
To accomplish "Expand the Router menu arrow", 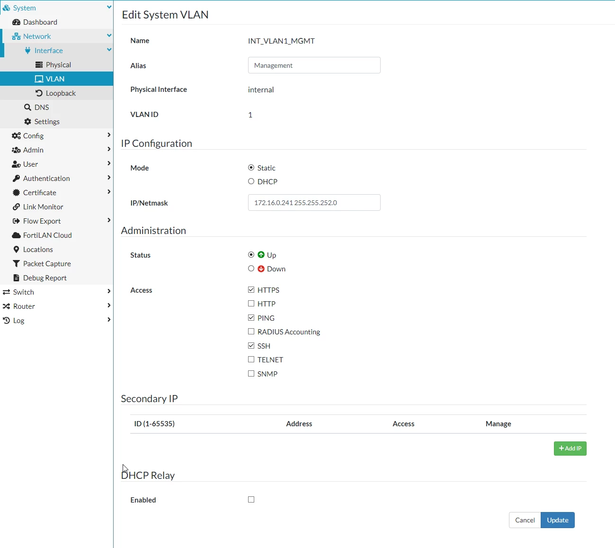I will [x=109, y=305].
